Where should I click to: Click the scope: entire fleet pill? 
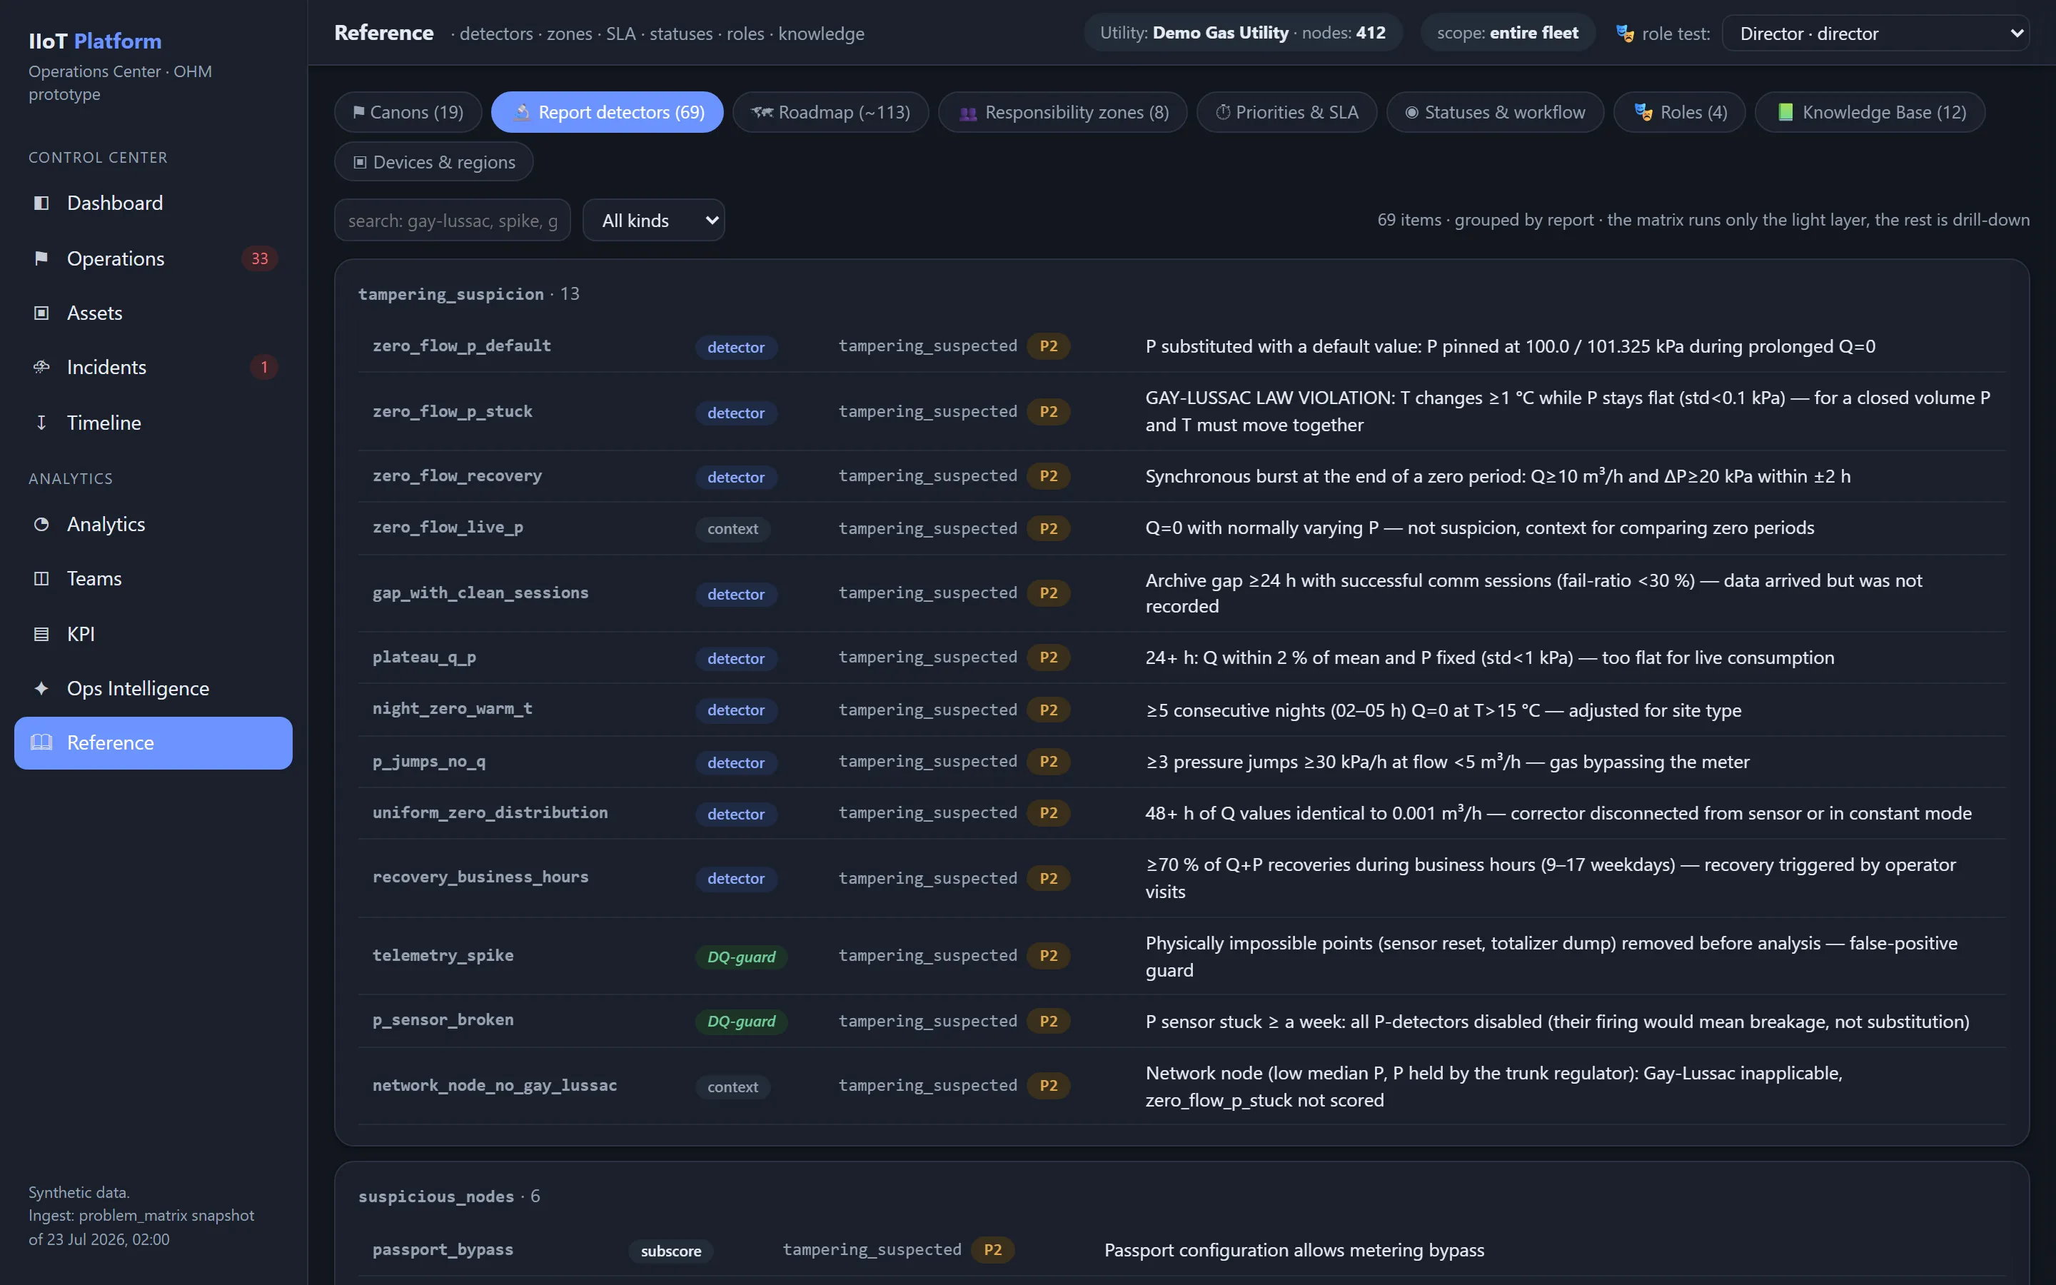pos(1507,33)
